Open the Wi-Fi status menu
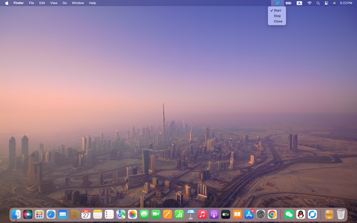357x223 pixels. (x=309, y=3)
